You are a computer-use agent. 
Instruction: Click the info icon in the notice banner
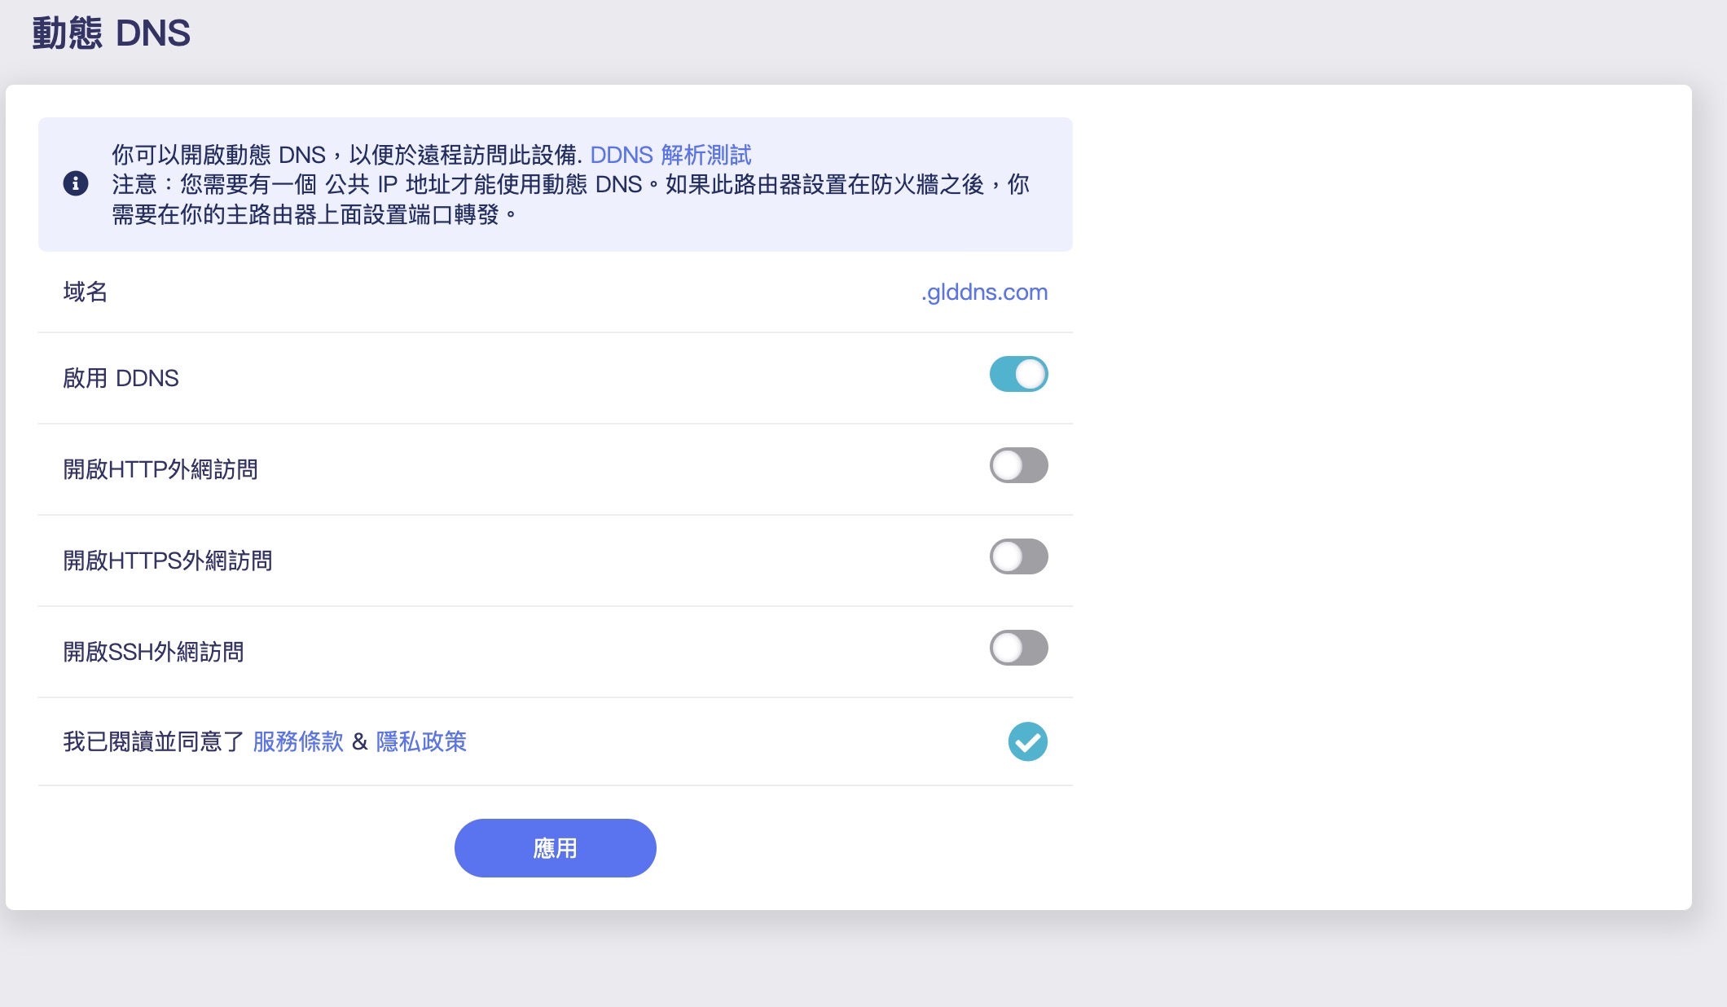[76, 184]
